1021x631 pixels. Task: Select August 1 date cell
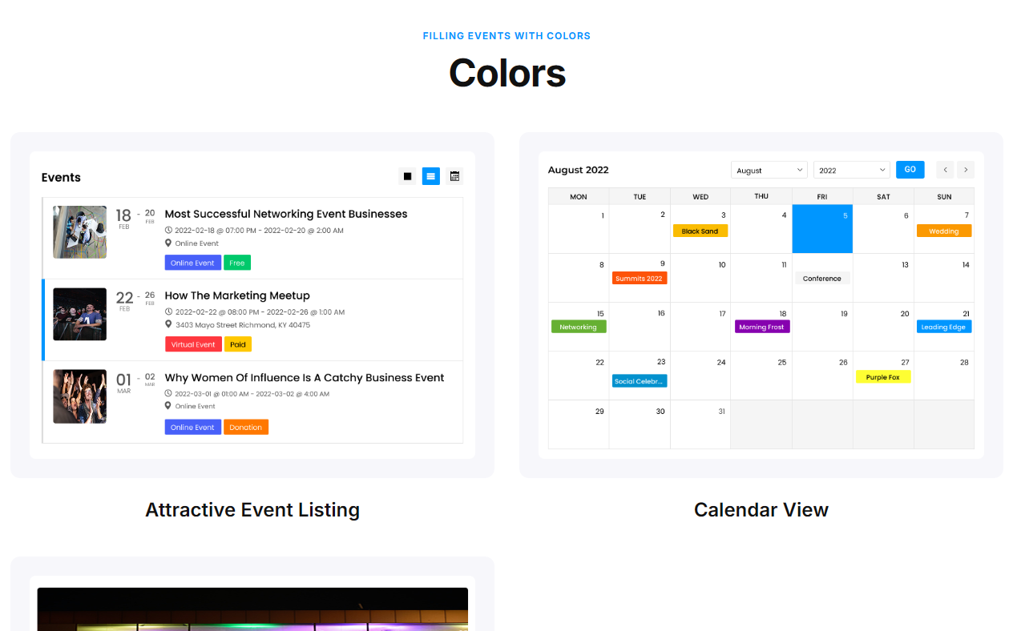click(x=579, y=229)
